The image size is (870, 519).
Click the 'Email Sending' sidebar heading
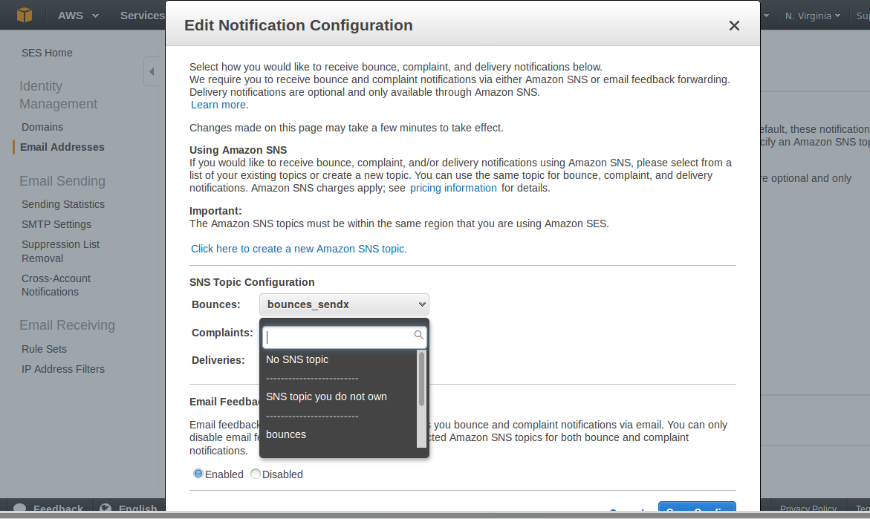coord(62,180)
